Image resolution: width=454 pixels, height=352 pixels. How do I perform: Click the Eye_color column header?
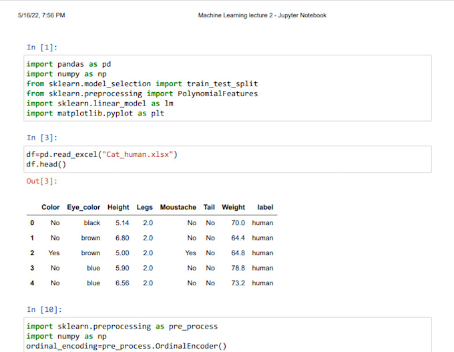tap(83, 208)
